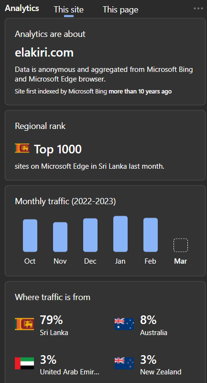This screenshot has height=383, width=207.
Task: Click the Sri Lanka flag next to 79%
Action: [24, 324]
